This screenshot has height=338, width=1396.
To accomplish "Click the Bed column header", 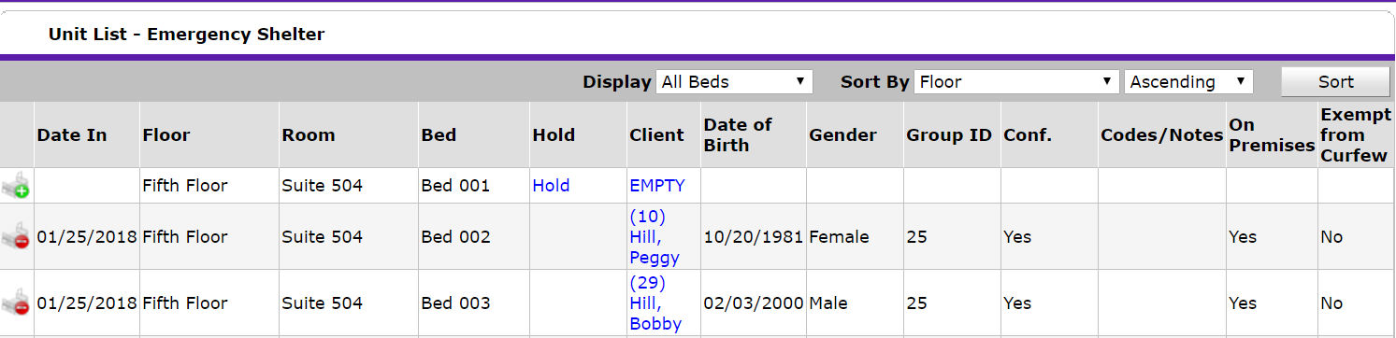I will [x=439, y=134].
